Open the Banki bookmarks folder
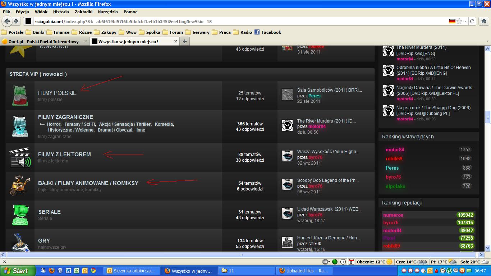Viewport: 491px width, 276px height. tap(35, 32)
